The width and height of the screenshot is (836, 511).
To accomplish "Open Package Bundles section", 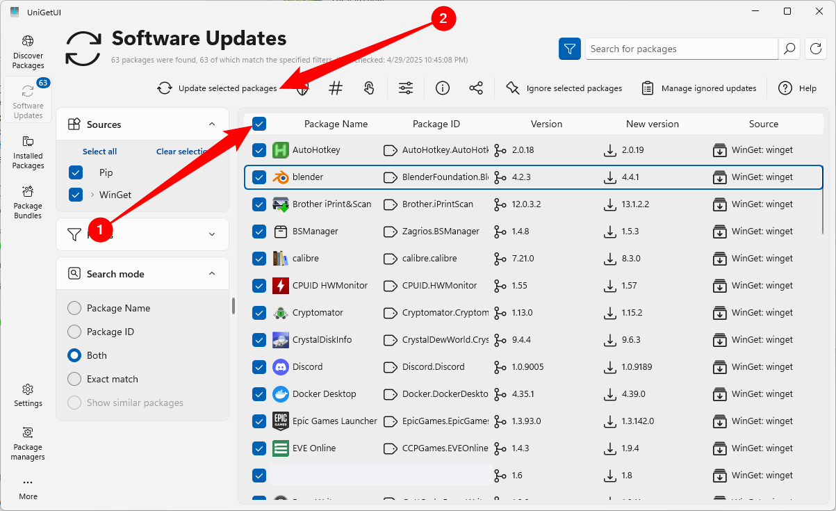I will pyautogui.click(x=28, y=202).
